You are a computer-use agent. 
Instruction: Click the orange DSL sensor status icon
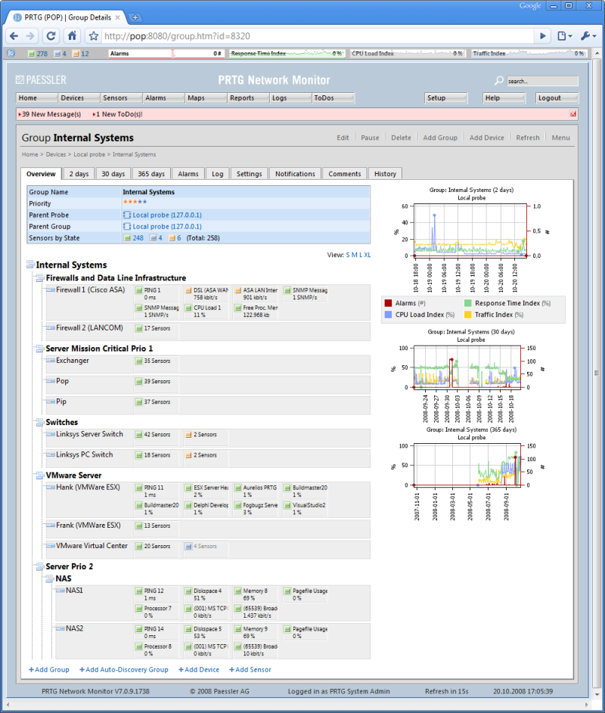(188, 290)
